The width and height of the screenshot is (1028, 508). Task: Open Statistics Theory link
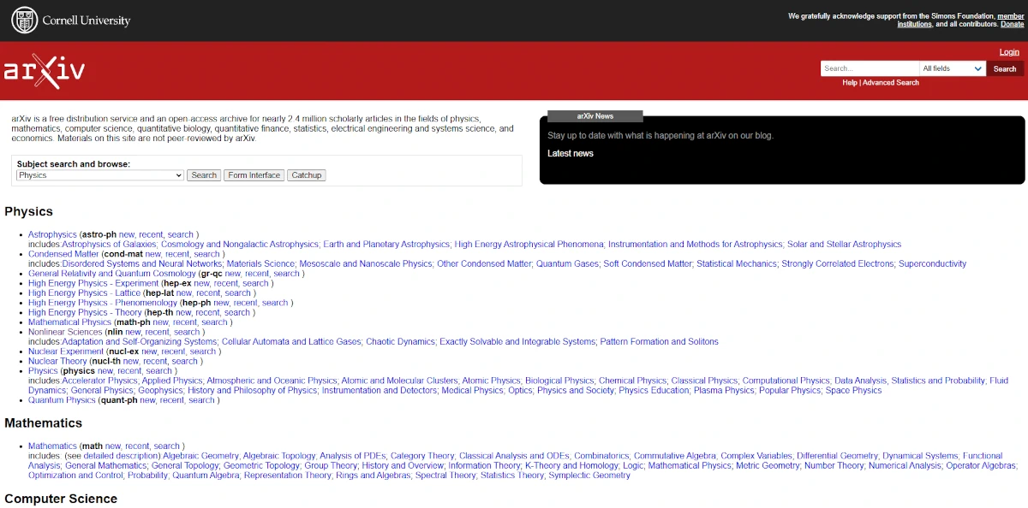pos(512,476)
